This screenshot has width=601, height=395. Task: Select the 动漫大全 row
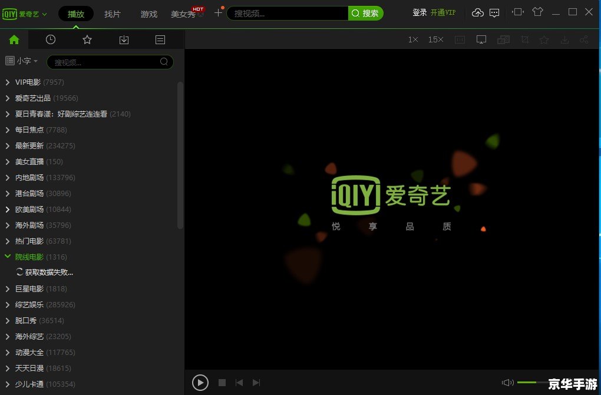coord(45,353)
